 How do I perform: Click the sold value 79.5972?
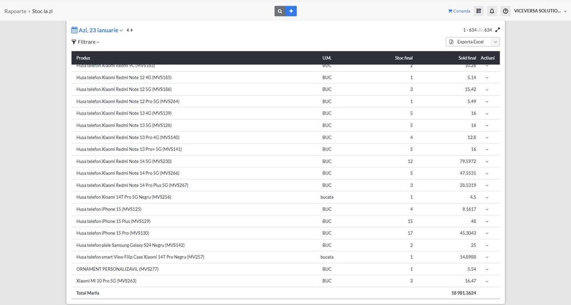(x=468, y=161)
